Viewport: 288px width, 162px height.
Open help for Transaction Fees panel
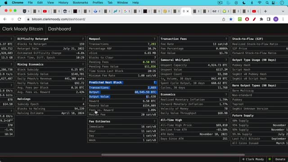(226, 39)
